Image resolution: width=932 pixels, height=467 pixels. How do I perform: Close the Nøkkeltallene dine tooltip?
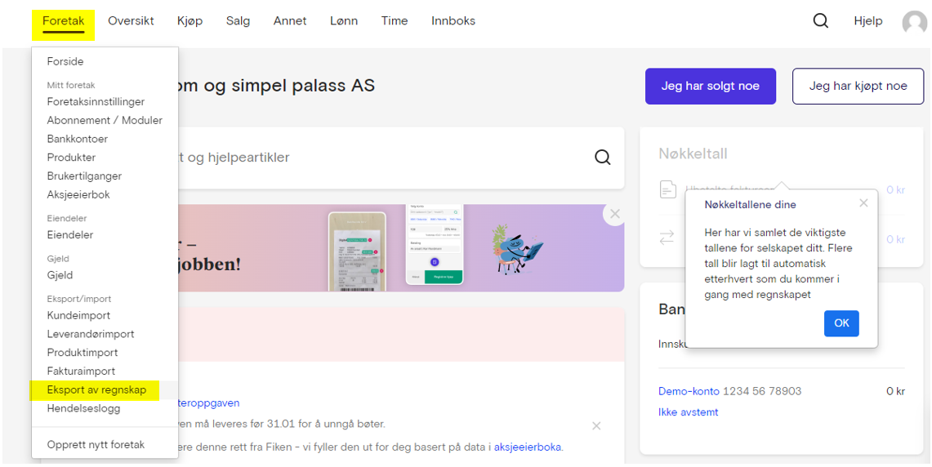[863, 203]
